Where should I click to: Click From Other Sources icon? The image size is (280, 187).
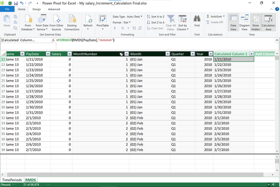coord(56,19)
